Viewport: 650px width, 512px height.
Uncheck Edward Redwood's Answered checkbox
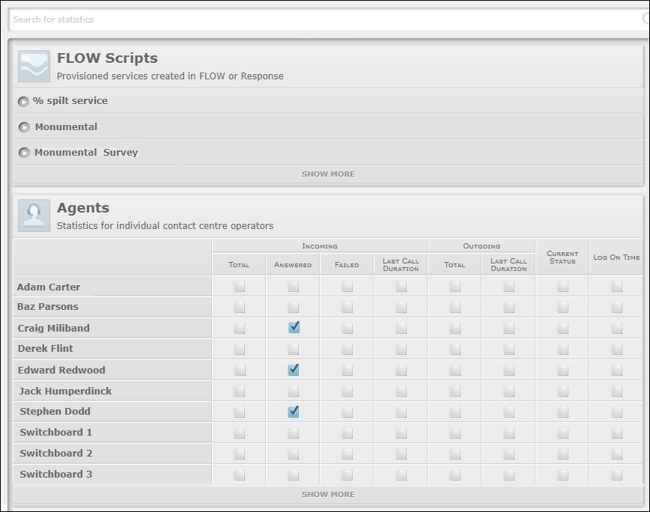(x=294, y=369)
